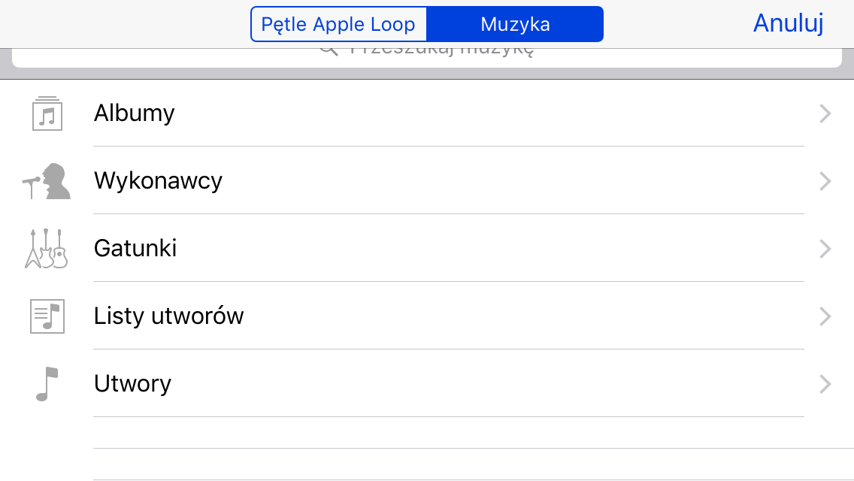
Task: Choose the Gatunki list entry
Action: pos(427,249)
